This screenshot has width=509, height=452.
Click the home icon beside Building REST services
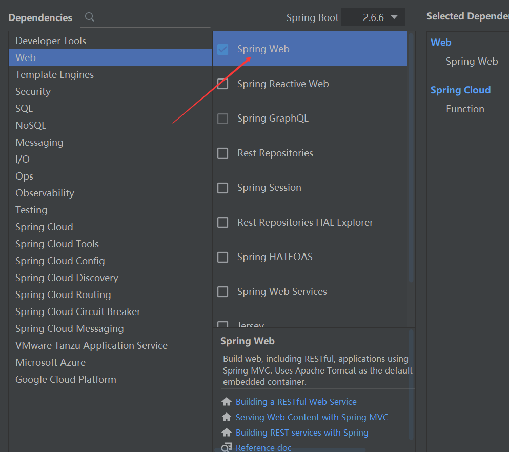point(226,433)
